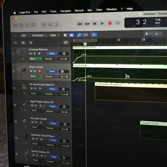This screenshot has width=167, height=167.
Task: Fast forward playback
Action: point(87,24)
